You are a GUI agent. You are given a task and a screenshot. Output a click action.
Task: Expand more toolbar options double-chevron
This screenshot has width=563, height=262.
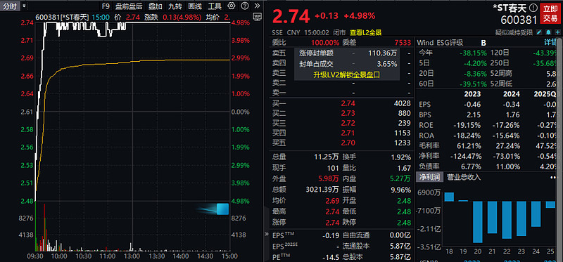[257, 6]
